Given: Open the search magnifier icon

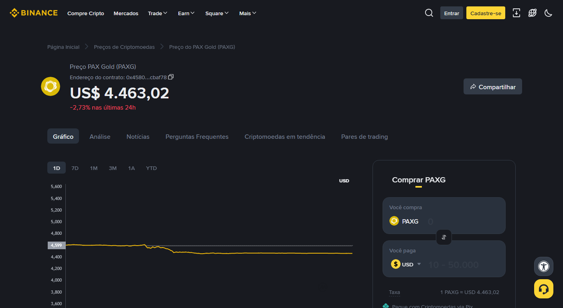Looking at the screenshot, I should (x=429, y=13).
